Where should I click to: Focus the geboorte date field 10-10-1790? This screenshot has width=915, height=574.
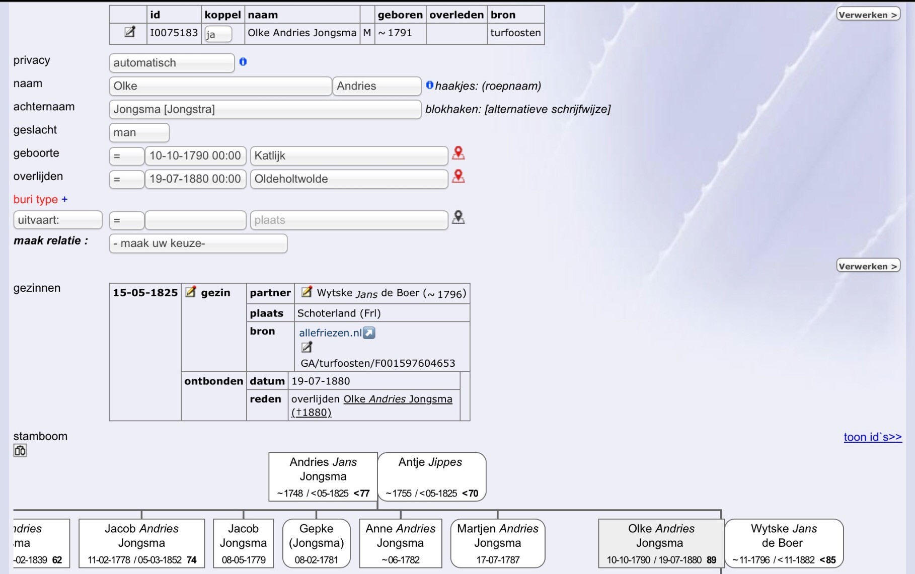[196, 156]
